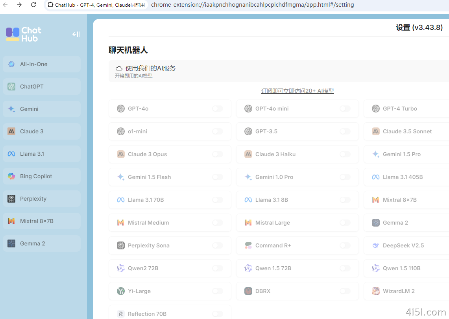Toggle the Perplexity Sona switch
Viewport: 449px width, 319px height.
point(218,245)
